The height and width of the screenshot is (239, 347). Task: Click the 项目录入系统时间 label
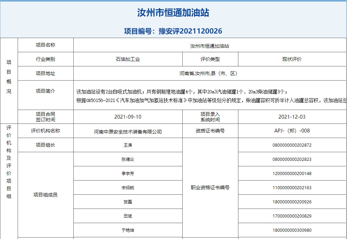pos(210,117)
